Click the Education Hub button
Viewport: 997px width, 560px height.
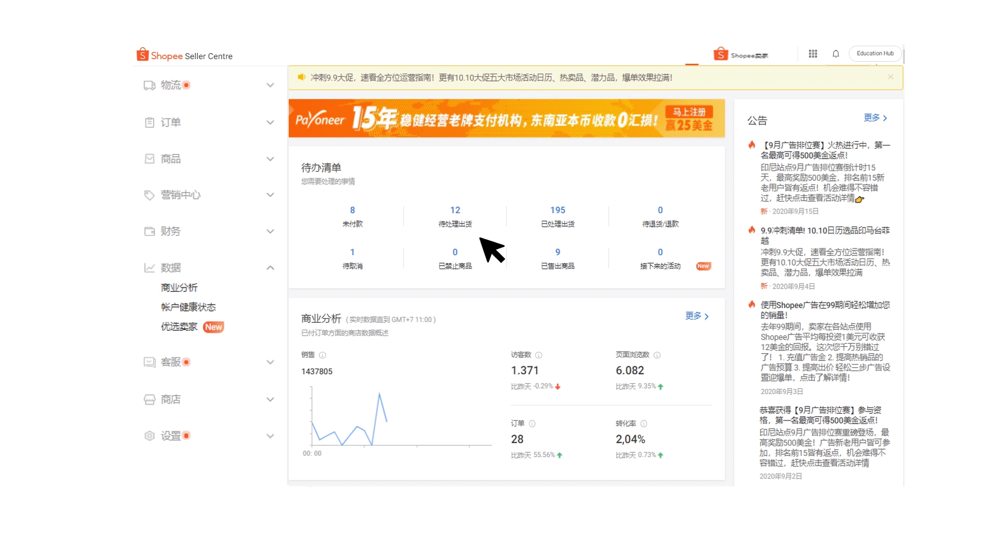click(875, 53)
